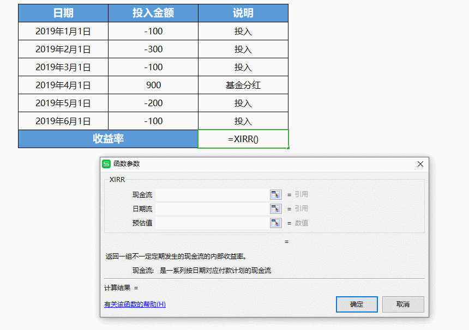Select the -100 cell for 2019年6月1日
This screenshot has width=469, height=330.
pyautogui.click(x=153, y=121)
